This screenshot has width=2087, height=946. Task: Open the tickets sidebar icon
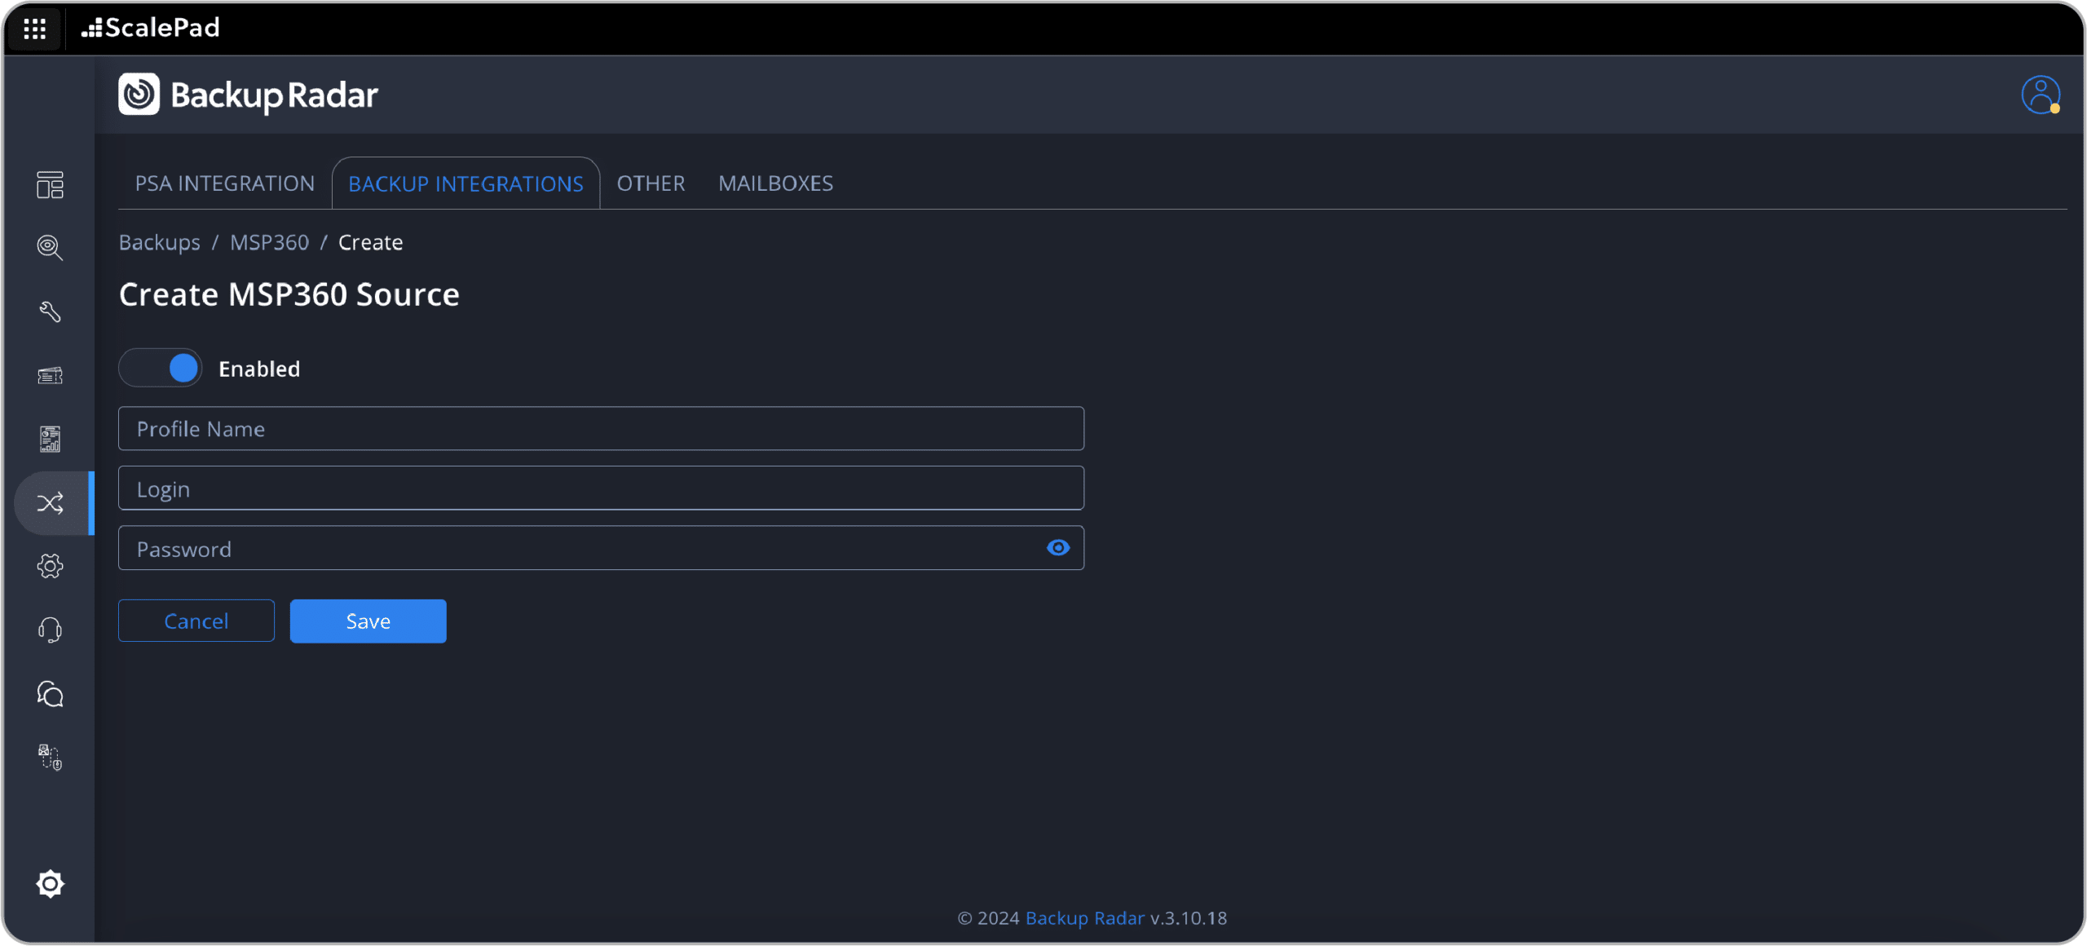pos(50,375)
